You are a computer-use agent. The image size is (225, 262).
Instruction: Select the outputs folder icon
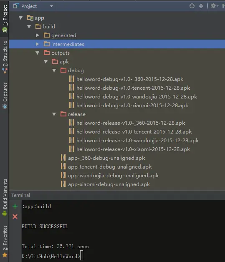47,53
